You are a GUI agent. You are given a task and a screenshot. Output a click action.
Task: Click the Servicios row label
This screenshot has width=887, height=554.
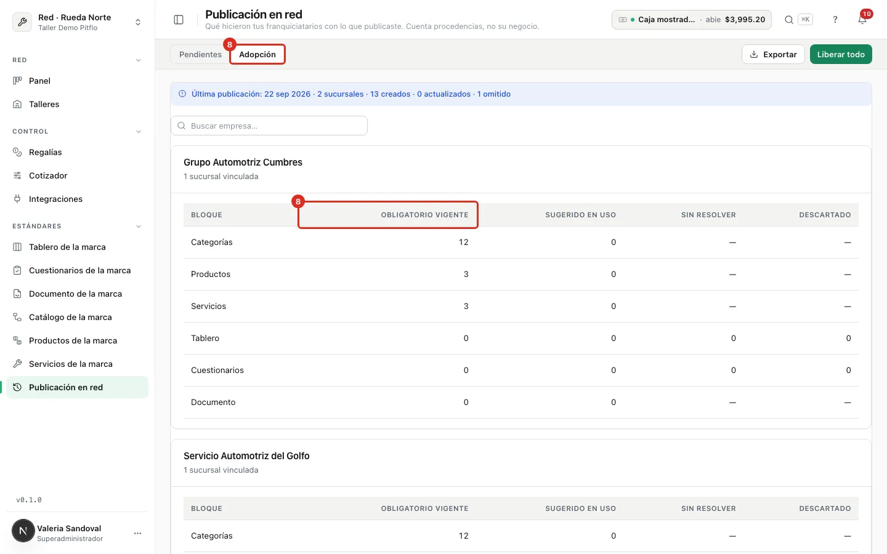coord(208,306)
